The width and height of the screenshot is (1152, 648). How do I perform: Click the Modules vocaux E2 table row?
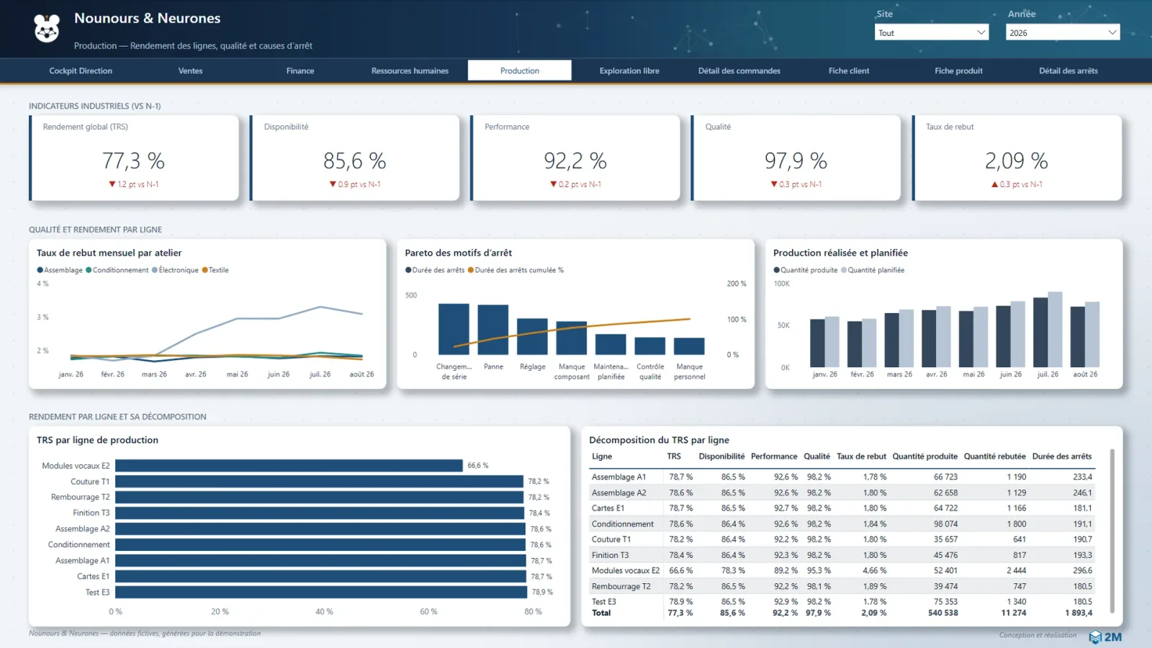click(842, 570)
